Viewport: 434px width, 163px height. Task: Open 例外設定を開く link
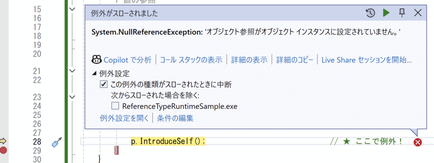pyautogui.click(x=125, y=118)
